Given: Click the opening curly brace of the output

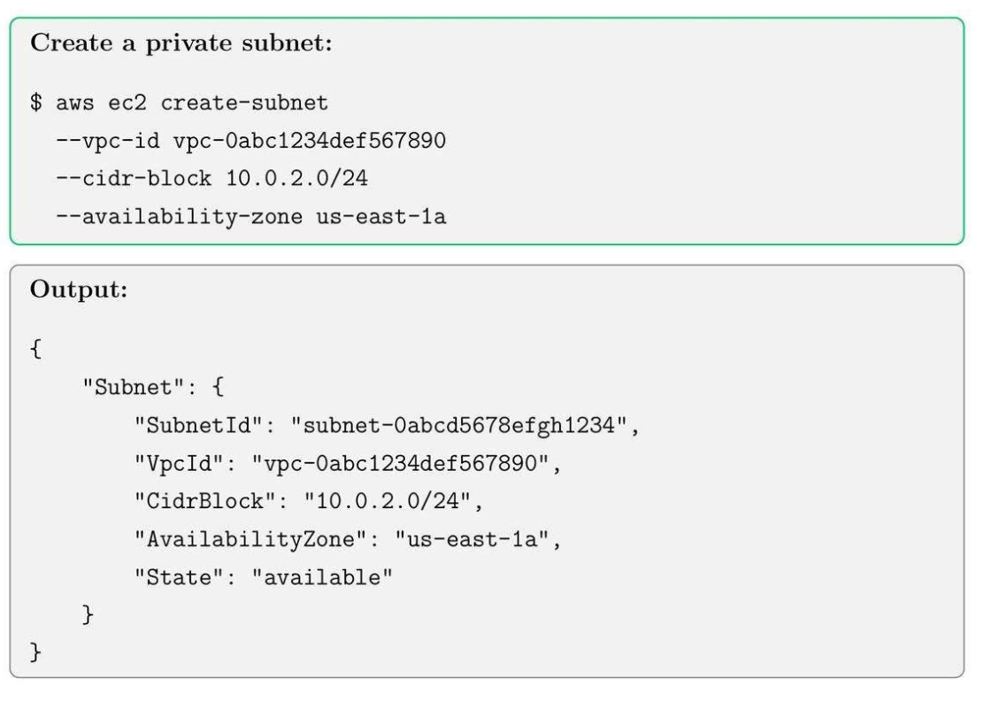Looking at the screenshot, I should [x=36, y=349].
